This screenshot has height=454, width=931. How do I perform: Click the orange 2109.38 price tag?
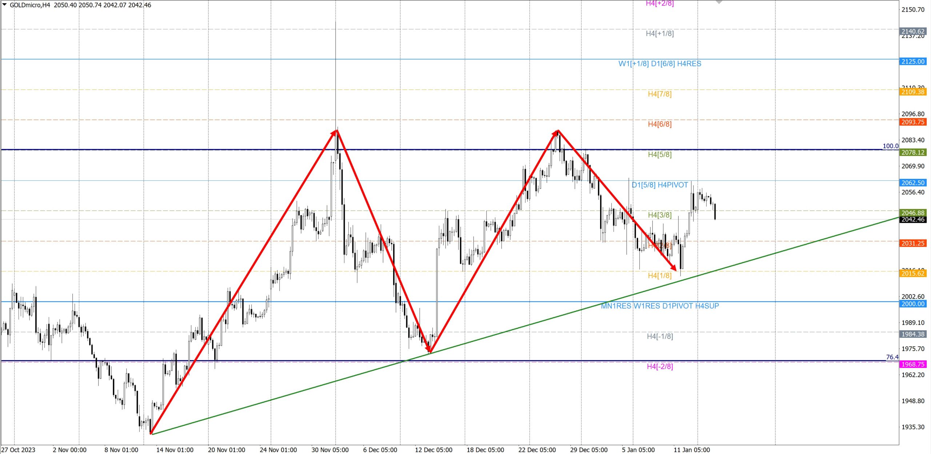[913, 92]
